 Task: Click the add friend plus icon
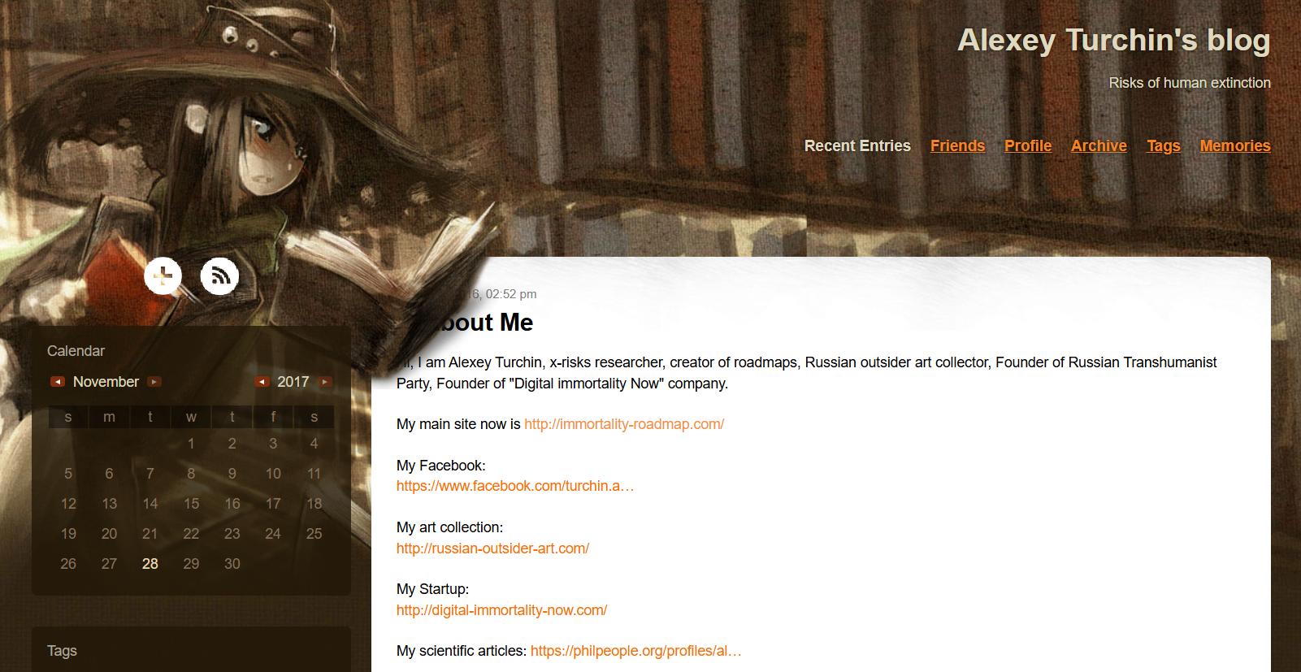click(x=163, y=276)
